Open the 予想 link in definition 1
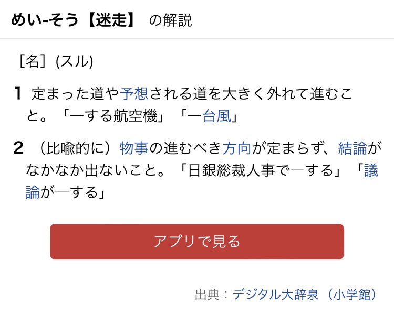The width and height of the screenshot is (394, 314). click(135, 94)
